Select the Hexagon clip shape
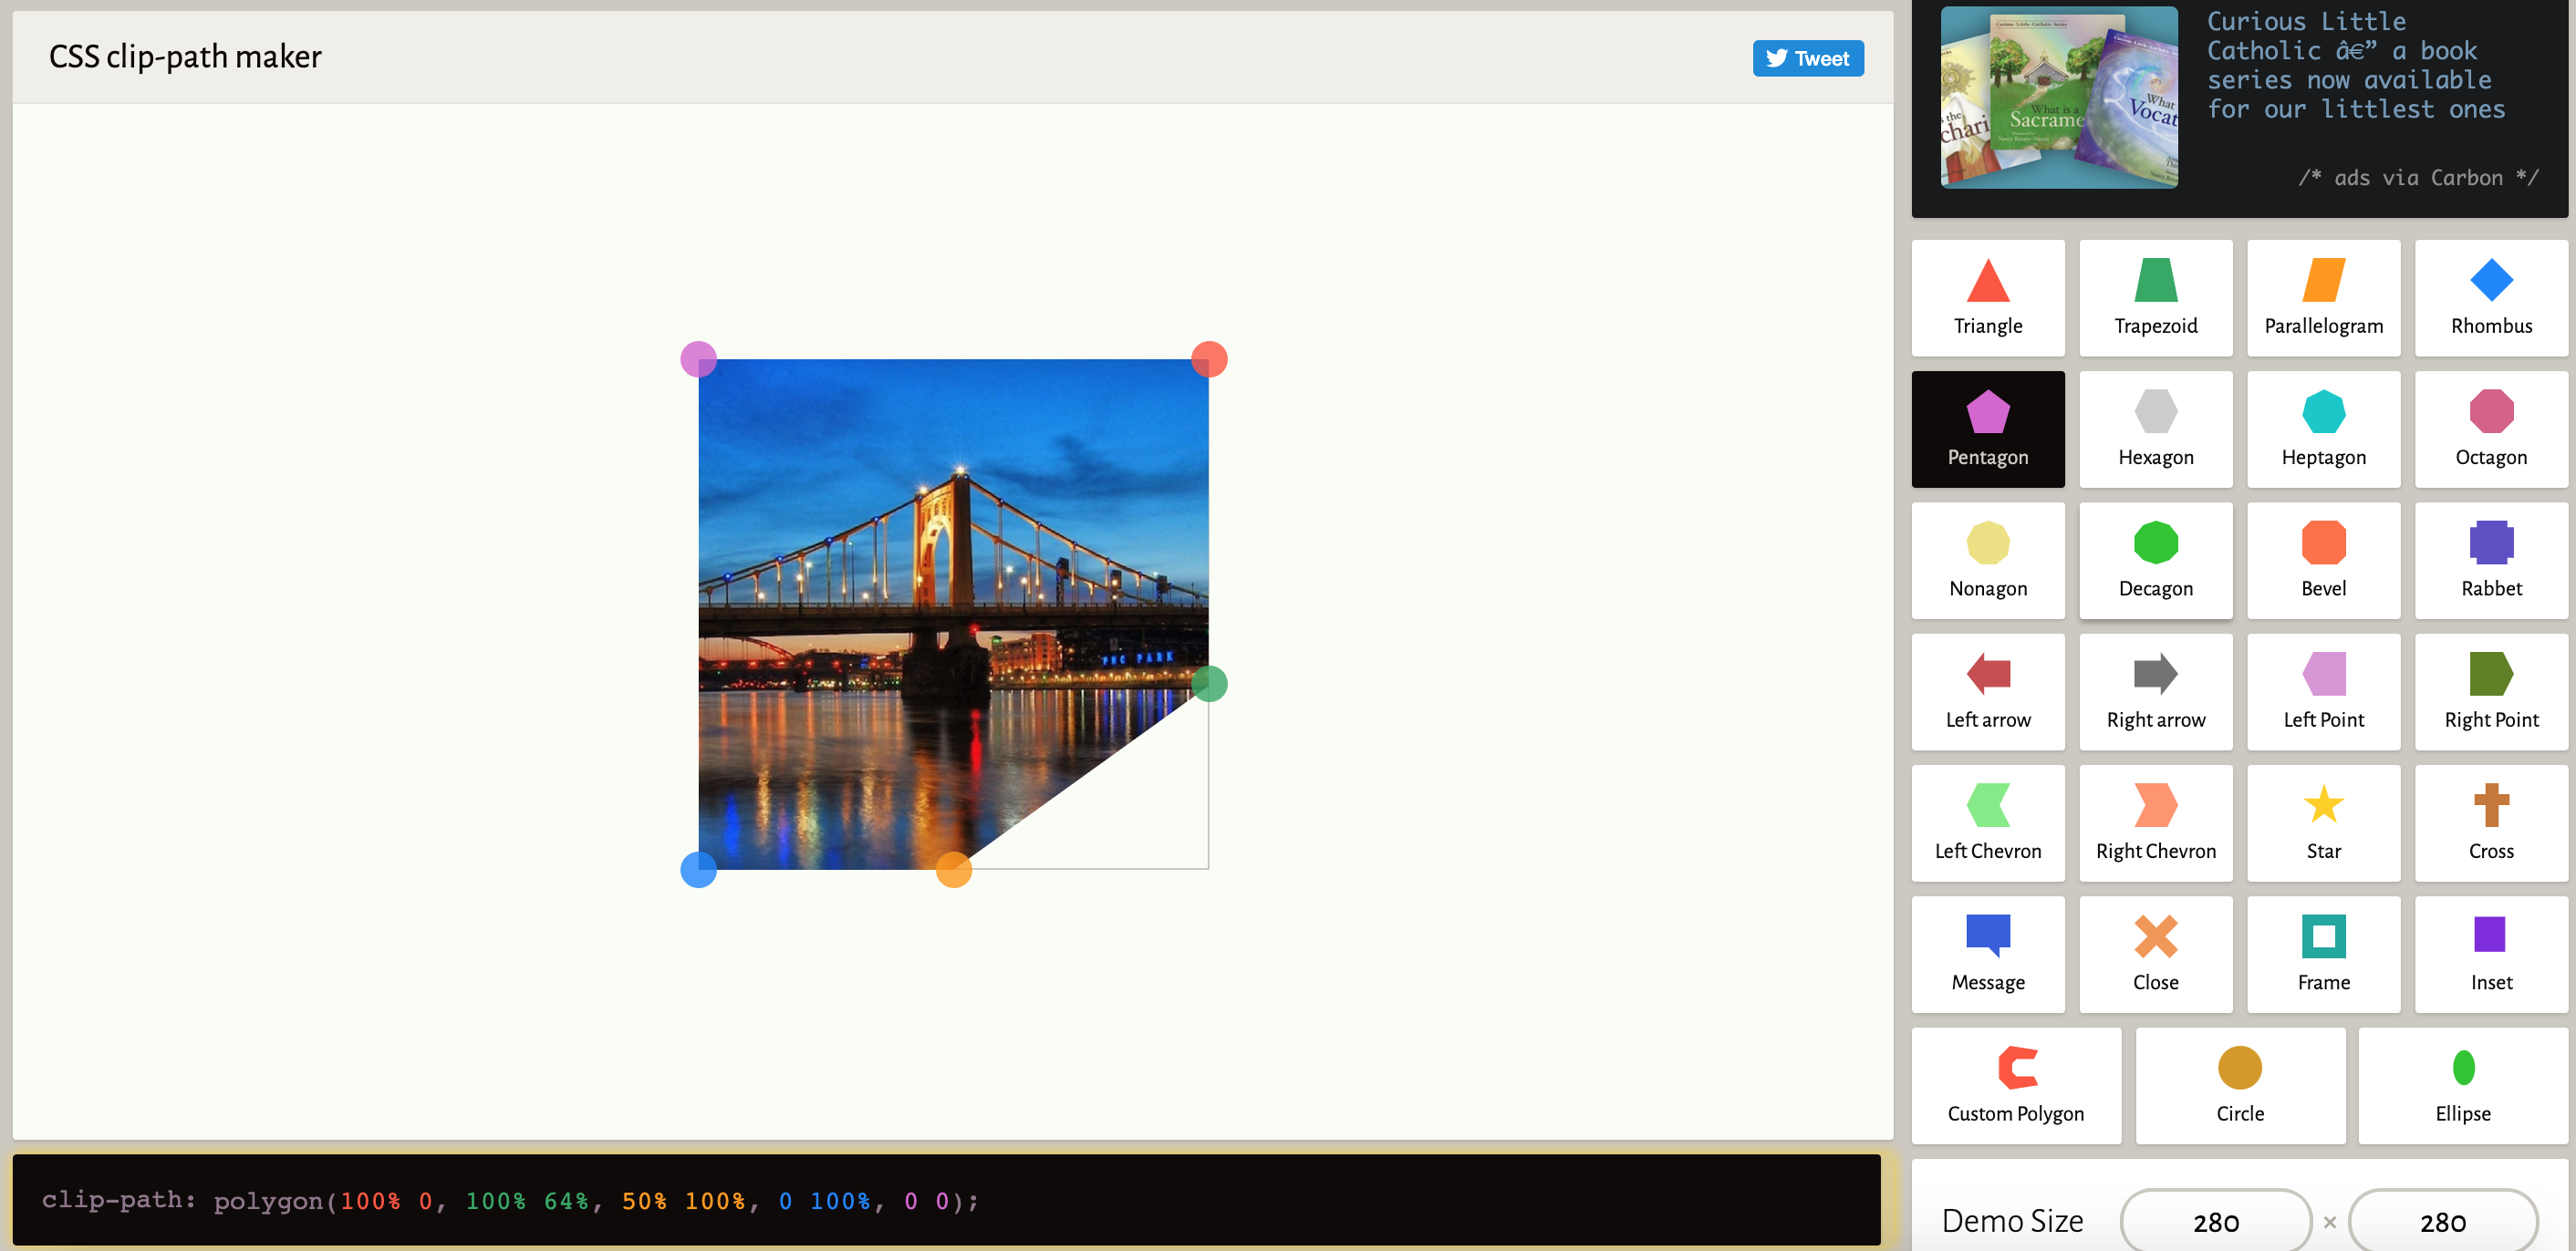2576x1251 pixels. pos(2155,429)
